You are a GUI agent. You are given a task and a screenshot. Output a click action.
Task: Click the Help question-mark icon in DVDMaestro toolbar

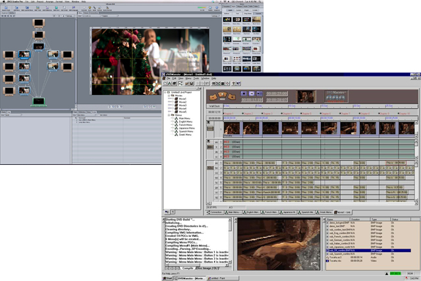click(233, 83)
